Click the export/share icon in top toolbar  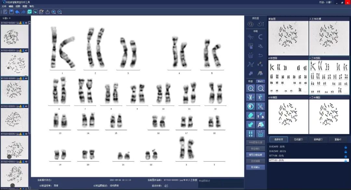click(x=47, y=12)
